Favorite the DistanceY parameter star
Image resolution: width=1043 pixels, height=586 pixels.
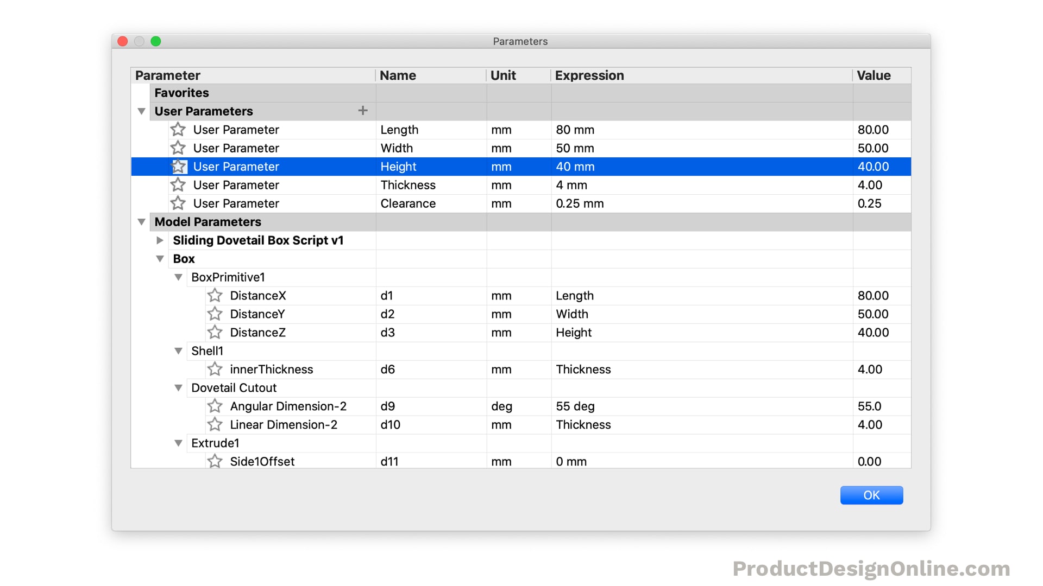pos(215,314)
